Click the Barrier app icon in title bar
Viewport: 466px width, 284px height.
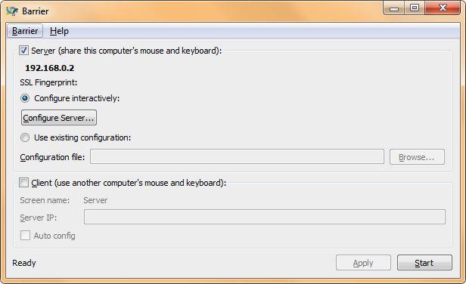[12, 11]
